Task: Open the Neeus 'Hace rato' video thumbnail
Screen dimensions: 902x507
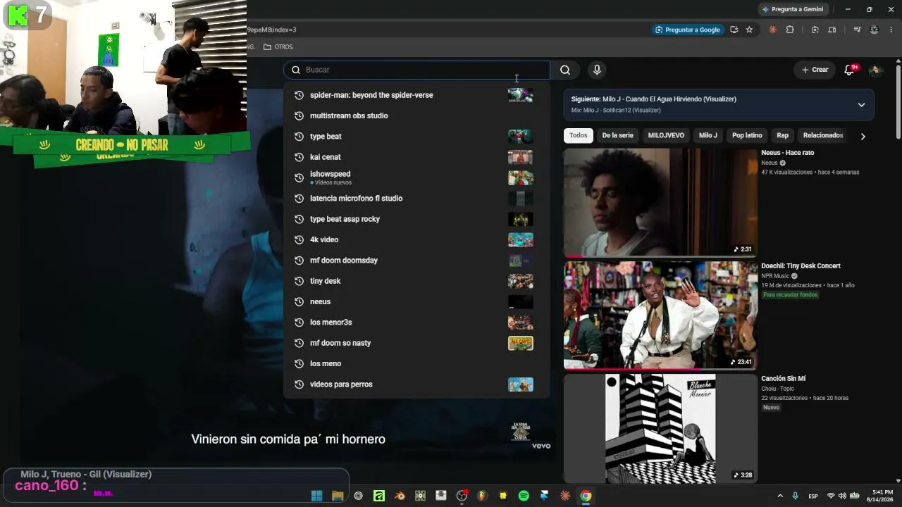Action: click(660, 202)
